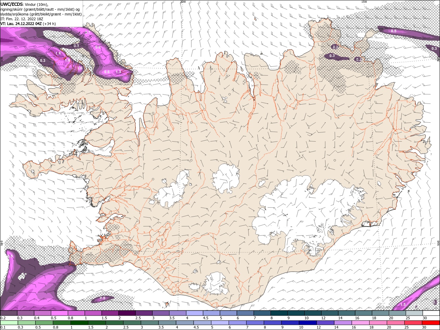Pick the deep blue 10–12 swatch in the lower legend
Screen dimensions: 440x330
point(307,323)
